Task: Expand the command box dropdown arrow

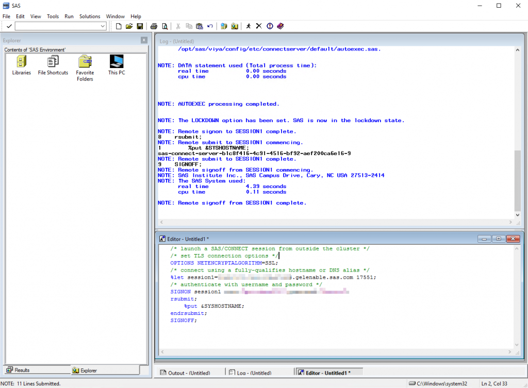Action: tap(102, 26)
